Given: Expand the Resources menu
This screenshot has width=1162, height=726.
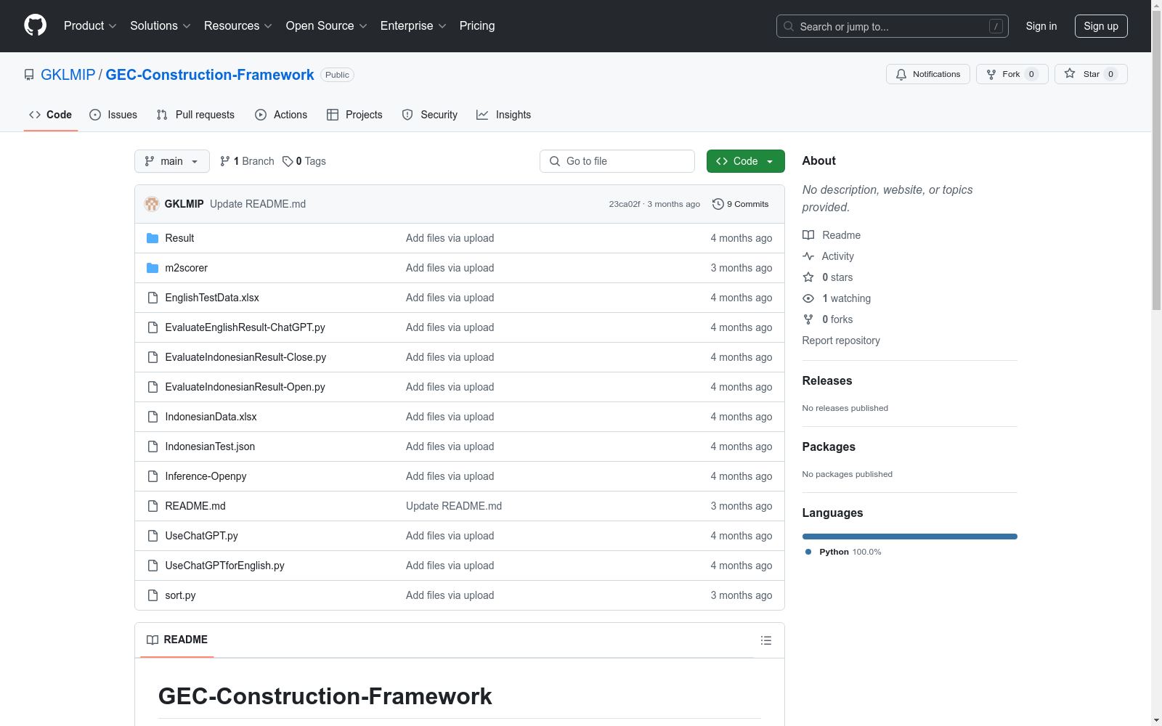Looking at the screenshot, I should tap(238, 25).
